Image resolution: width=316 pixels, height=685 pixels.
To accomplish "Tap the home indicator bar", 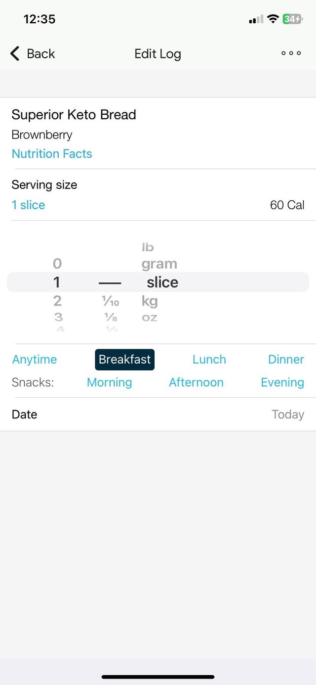I will [x=158, y=677].
